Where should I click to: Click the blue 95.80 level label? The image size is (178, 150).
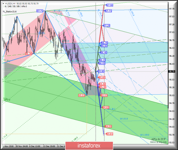(x=101, y=71)
